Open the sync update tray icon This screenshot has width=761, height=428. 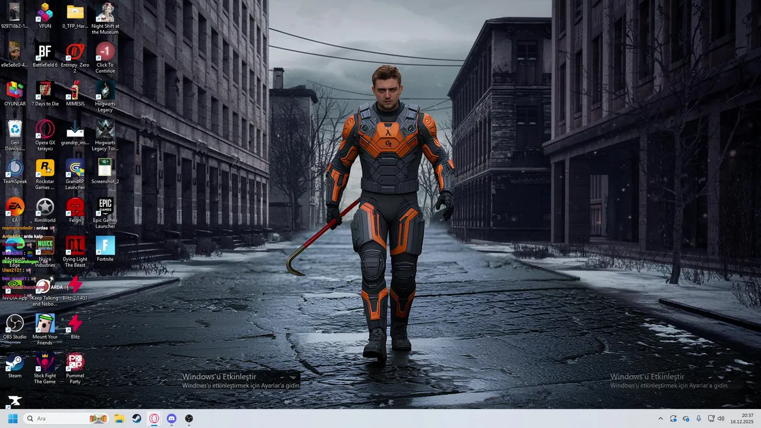click(673, 418)
